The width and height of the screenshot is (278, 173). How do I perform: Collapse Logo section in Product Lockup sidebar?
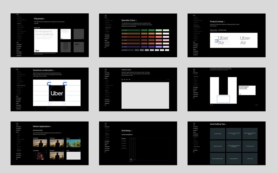coord(193,15)
